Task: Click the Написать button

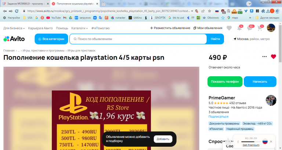Action: [260, 81]
